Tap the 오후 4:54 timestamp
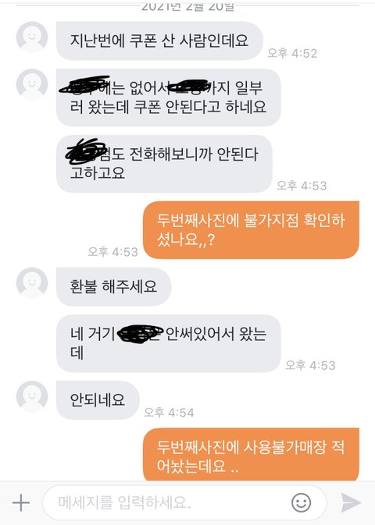 pos(169,413)
